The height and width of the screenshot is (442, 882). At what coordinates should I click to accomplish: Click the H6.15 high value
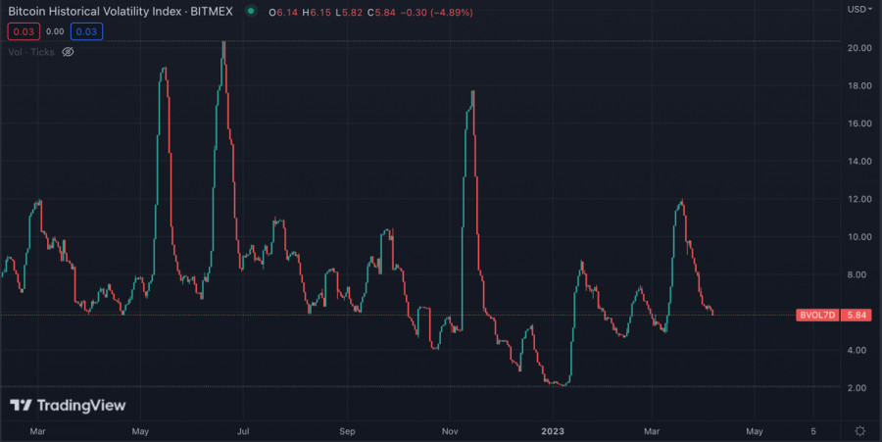317,13
